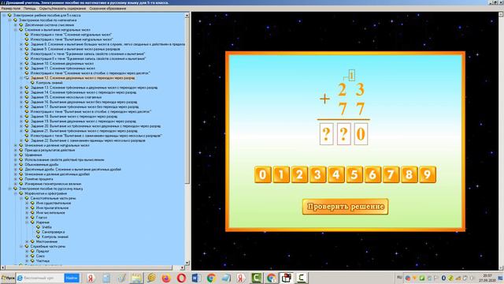Select 'Задание 15. Сложение нескольких слагаемых'
Screen dimensions: 504x284
[x=66, y=97]
